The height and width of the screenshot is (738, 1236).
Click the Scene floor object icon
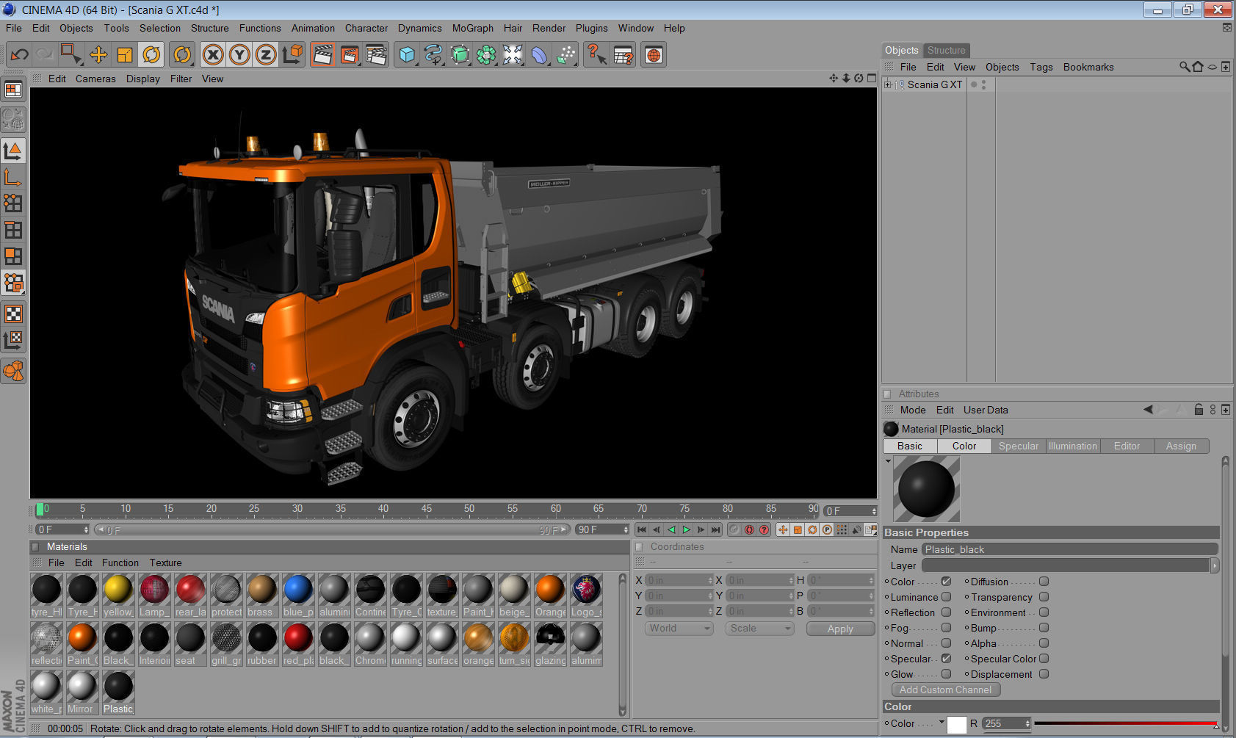point(513,54)
